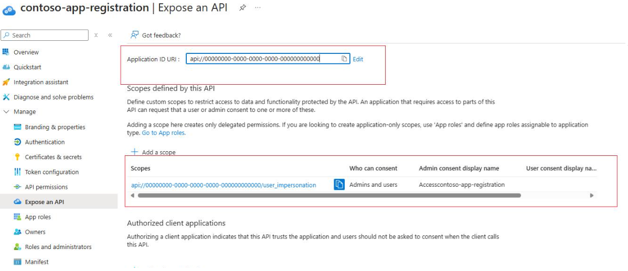Collapse the Manage section chevron
Screen dimensions: 628x271
(6, 112)
